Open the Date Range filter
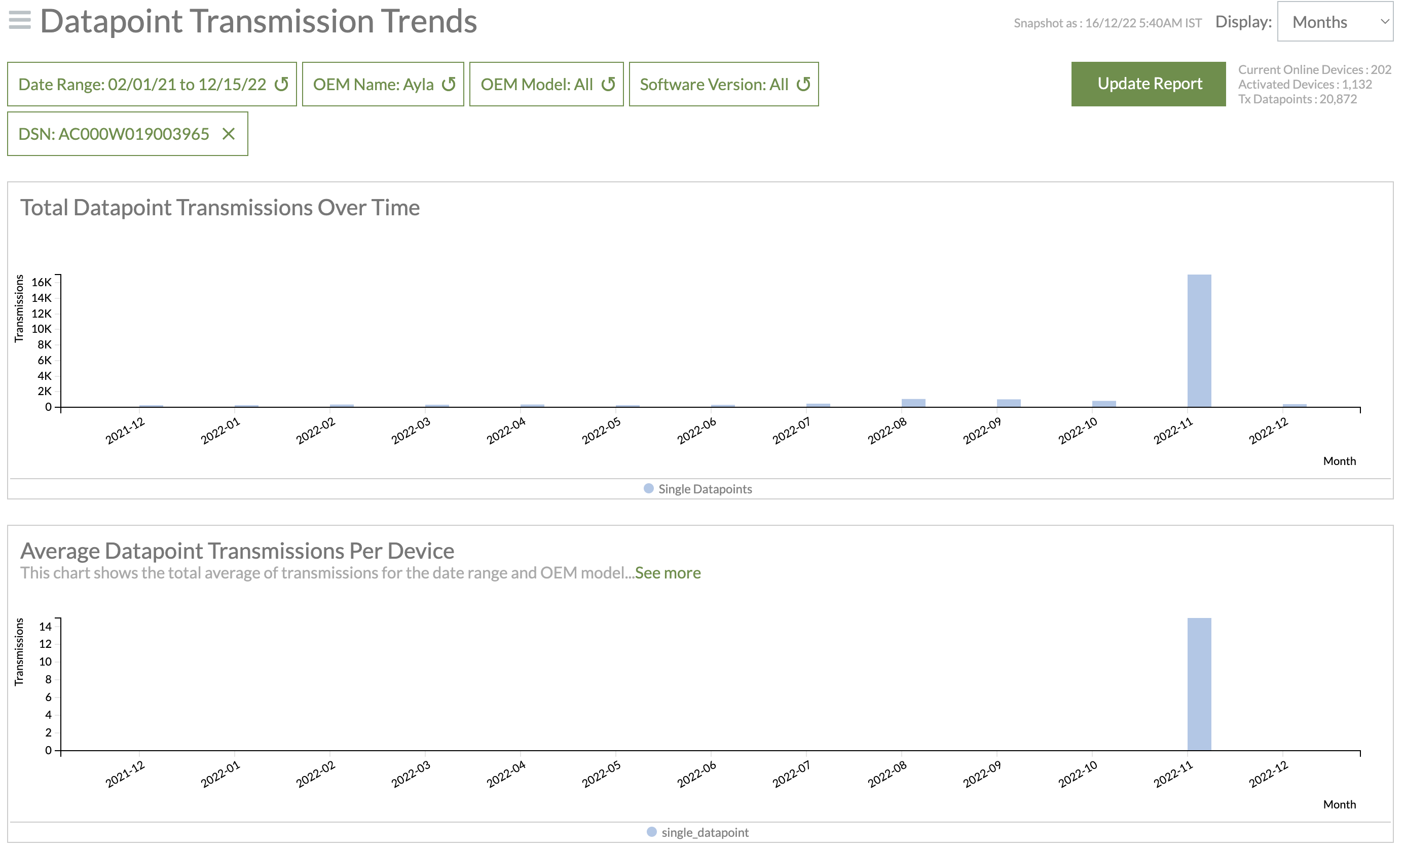Screen dimensions: 1404x852 pos(142,84)
